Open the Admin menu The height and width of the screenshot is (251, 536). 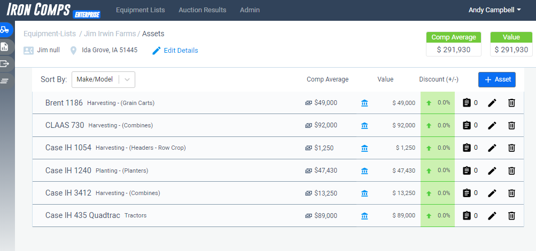(x=250, y=10)
